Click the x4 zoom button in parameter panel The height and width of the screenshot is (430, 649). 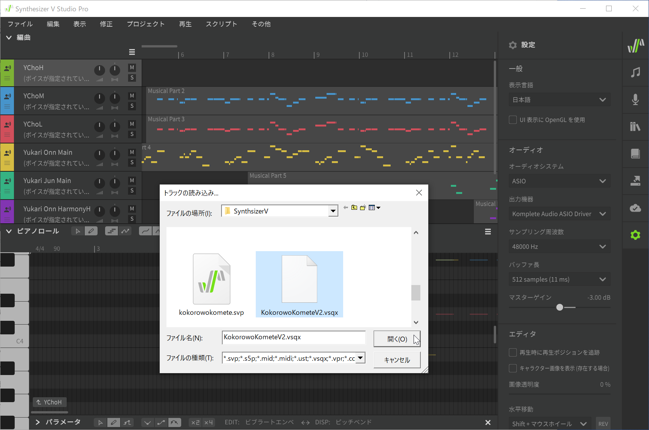pos(209,422)
